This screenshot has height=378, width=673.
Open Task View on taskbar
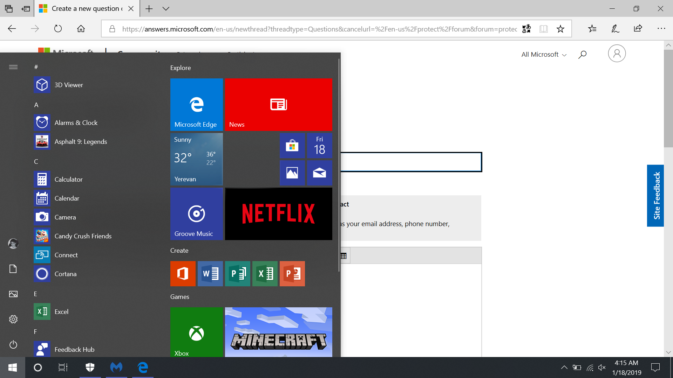pyautogui.click(x=63, y=367)
